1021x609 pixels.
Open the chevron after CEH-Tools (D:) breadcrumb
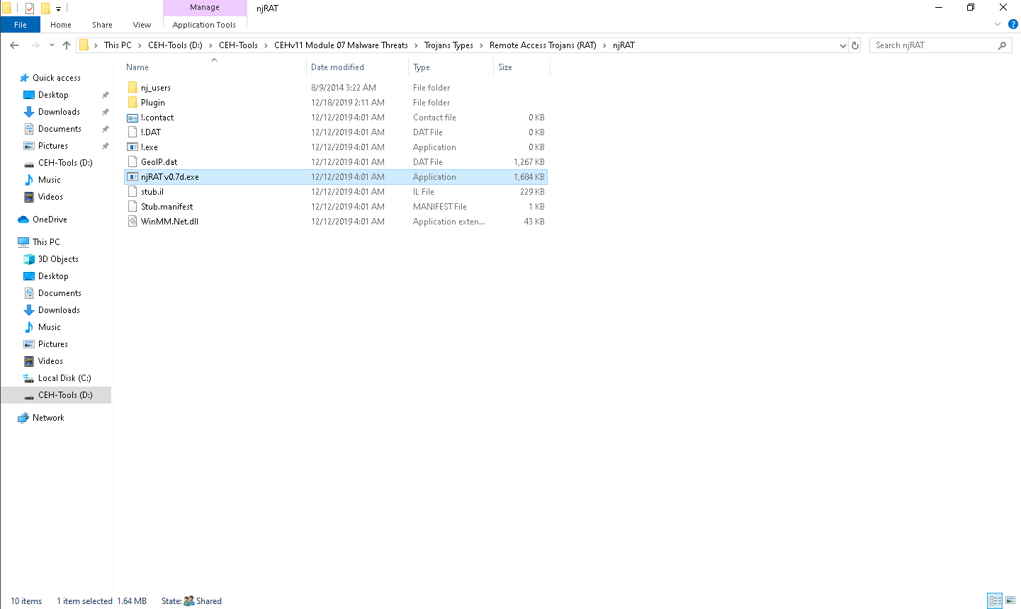point(210,45)
